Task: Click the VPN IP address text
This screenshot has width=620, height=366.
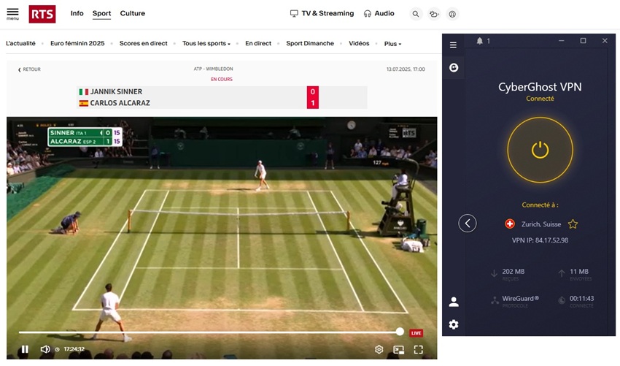Action: 540,240
